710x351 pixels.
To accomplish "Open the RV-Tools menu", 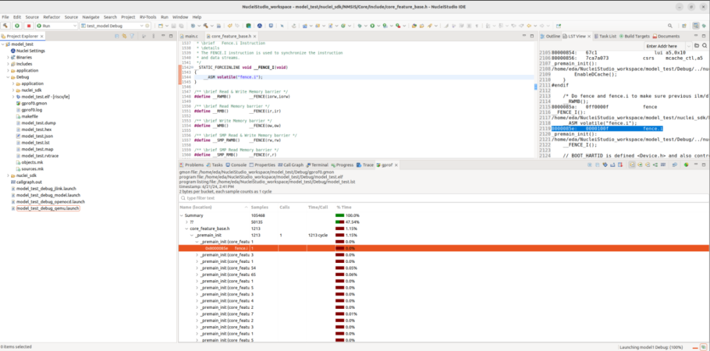I will click(x=149, y=16).
